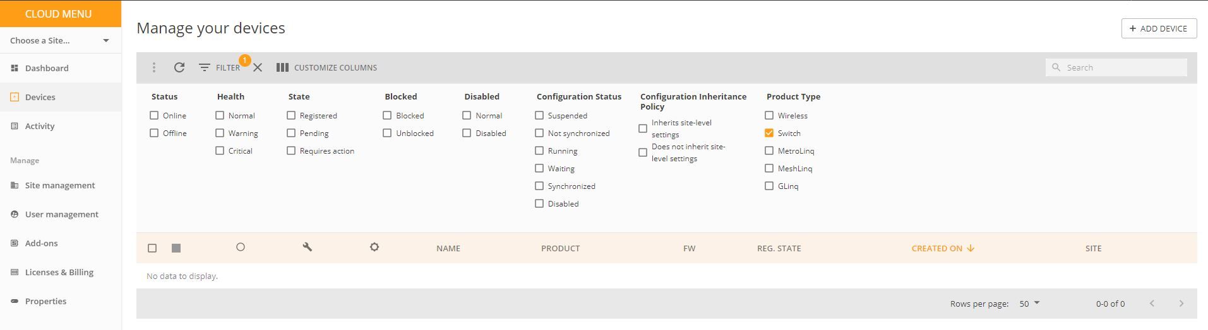Click the Created On sort arrow
1208x330 pixels.
971,248
